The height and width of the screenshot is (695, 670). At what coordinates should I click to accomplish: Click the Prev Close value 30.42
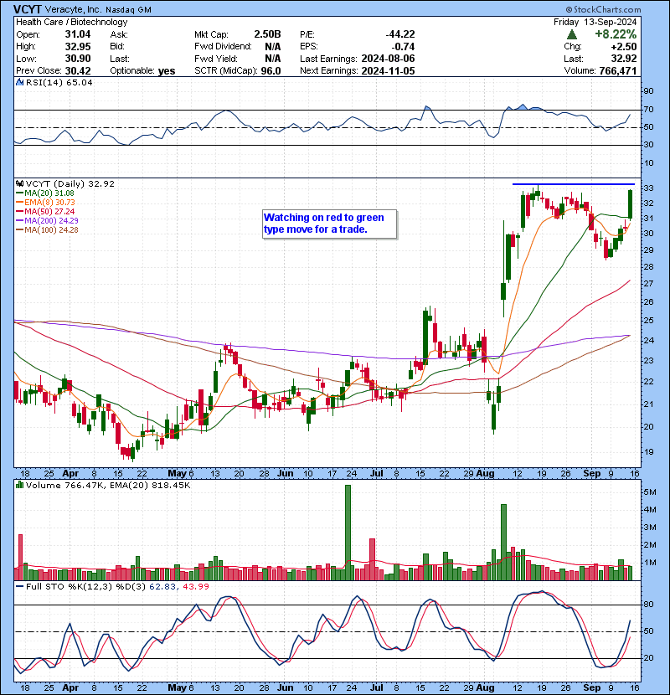pyautogui.click(x=78, y=71)
